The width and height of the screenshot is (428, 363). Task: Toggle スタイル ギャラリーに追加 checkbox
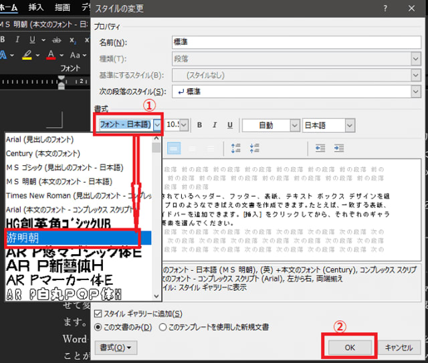point(99,314)
